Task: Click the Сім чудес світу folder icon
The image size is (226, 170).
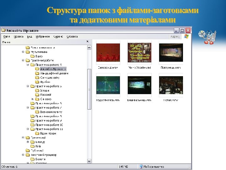Action: pyautogui.click(x=37, y=78)
